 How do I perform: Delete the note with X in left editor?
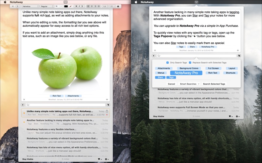click(x=24, y=99)
